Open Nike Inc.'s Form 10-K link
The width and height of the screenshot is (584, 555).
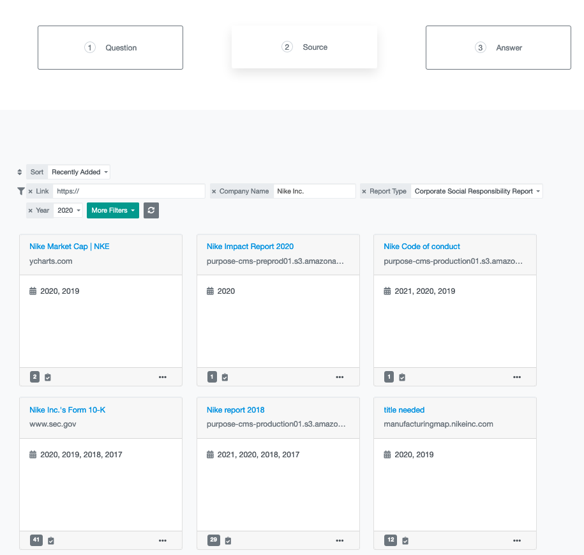point(68,410)
